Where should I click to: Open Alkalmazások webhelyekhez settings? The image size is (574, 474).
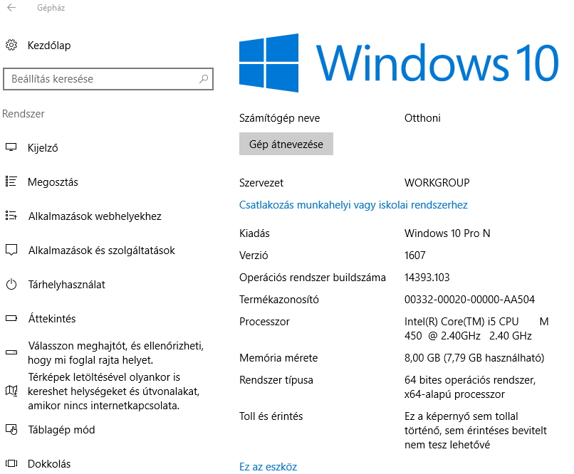coord(95,216)
